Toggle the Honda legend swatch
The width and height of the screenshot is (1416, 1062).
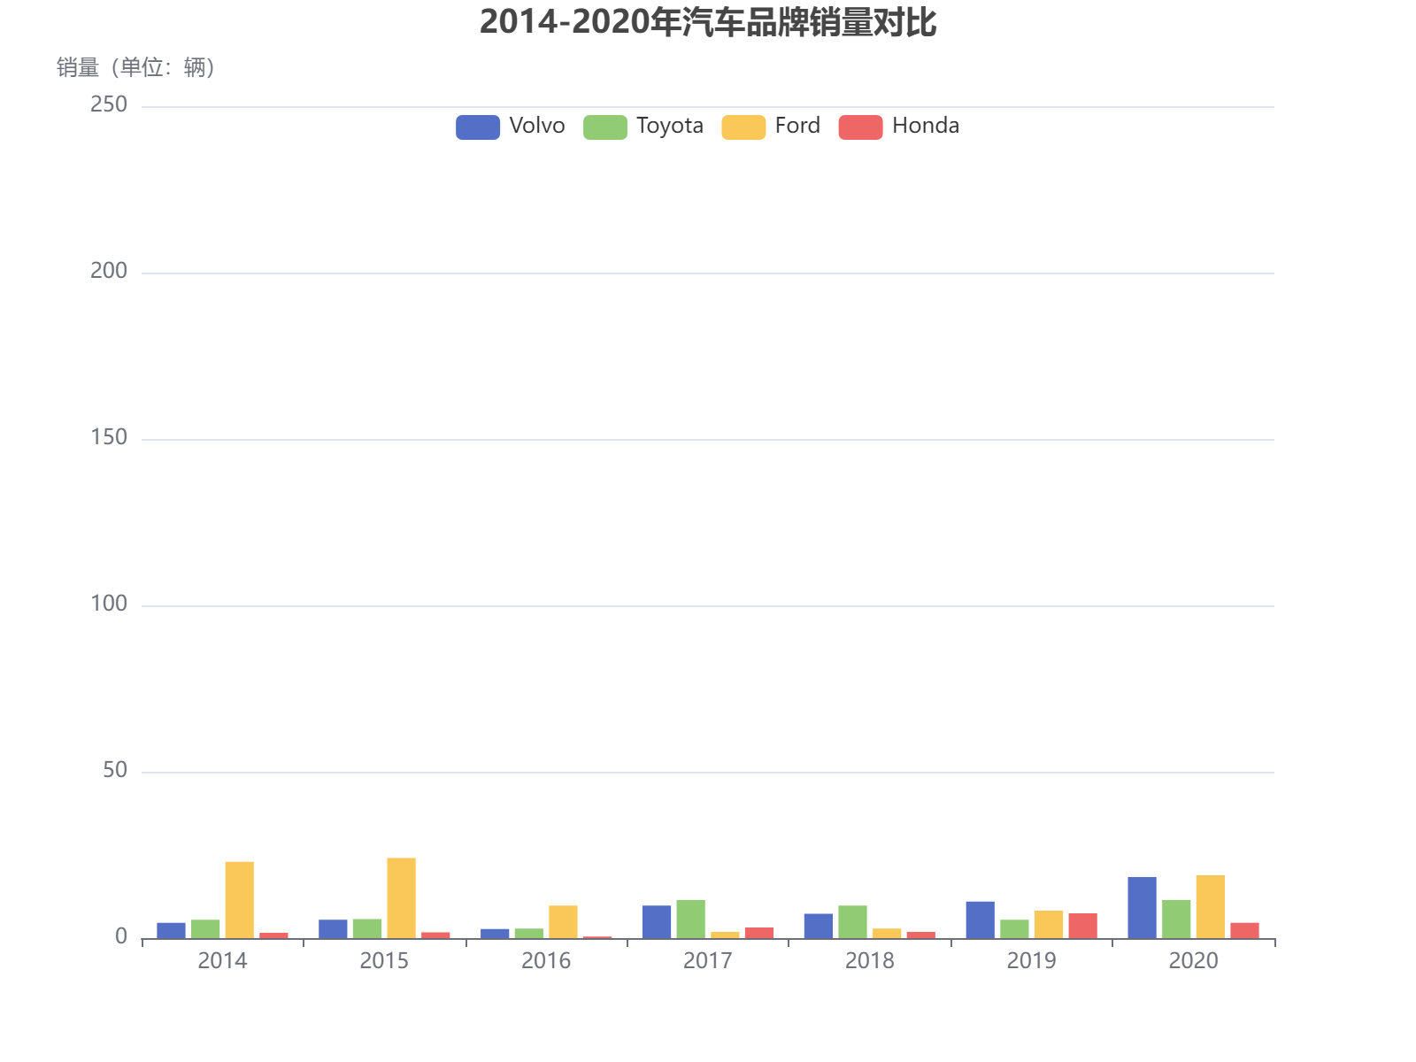coord(861,127)
